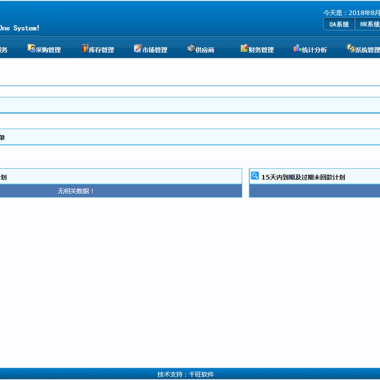The height and width of the screenshot is (380, 380).
Task: Open the 库存管理 menu
Action: (x=101, y=50)
